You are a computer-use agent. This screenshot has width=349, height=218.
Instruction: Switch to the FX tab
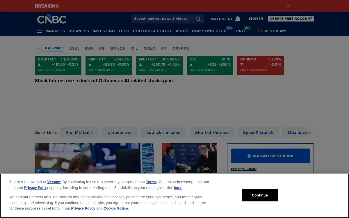(164, 49)
